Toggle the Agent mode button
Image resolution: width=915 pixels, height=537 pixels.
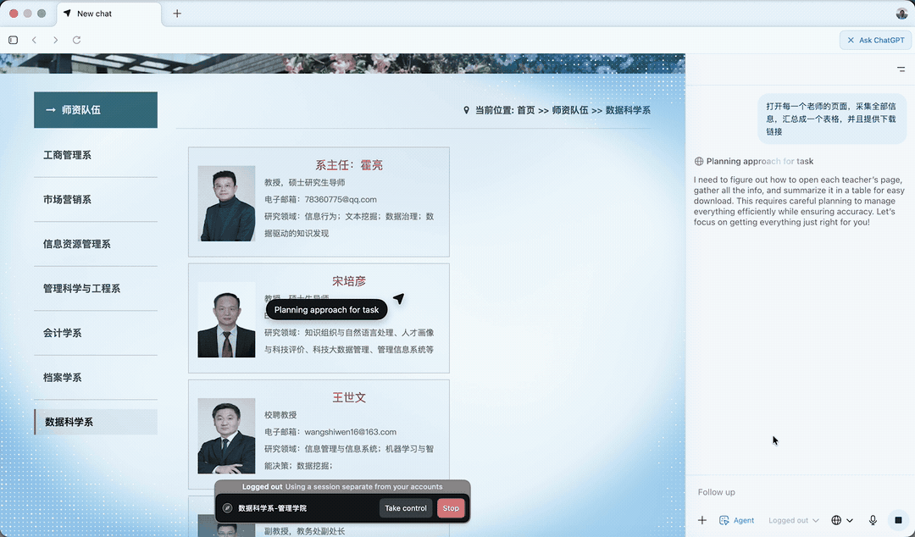click(x=736, y=520)
